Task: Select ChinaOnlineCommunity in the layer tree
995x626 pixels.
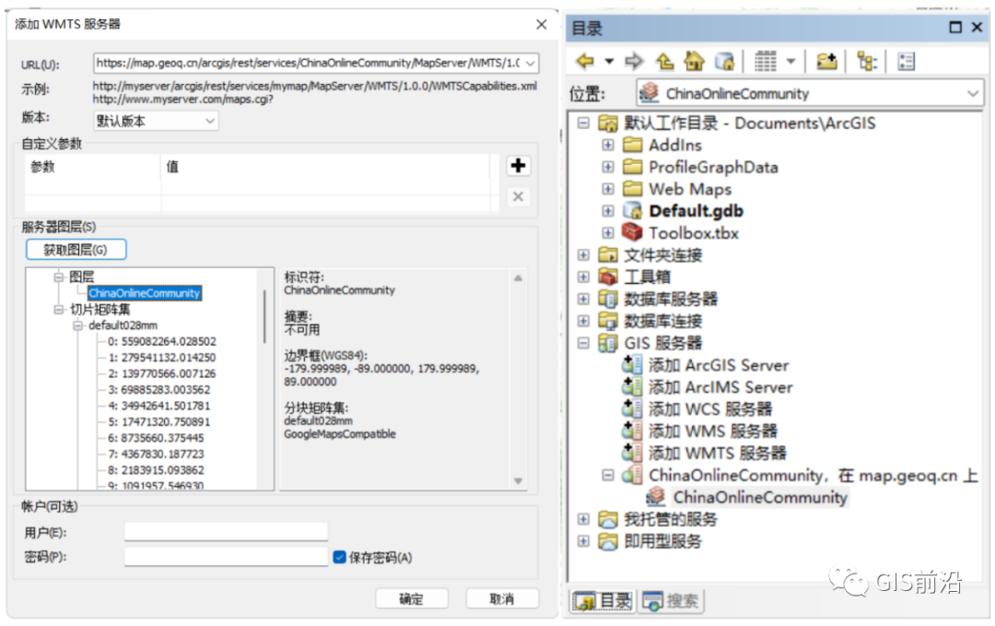Action: click(x=145, y=292)
